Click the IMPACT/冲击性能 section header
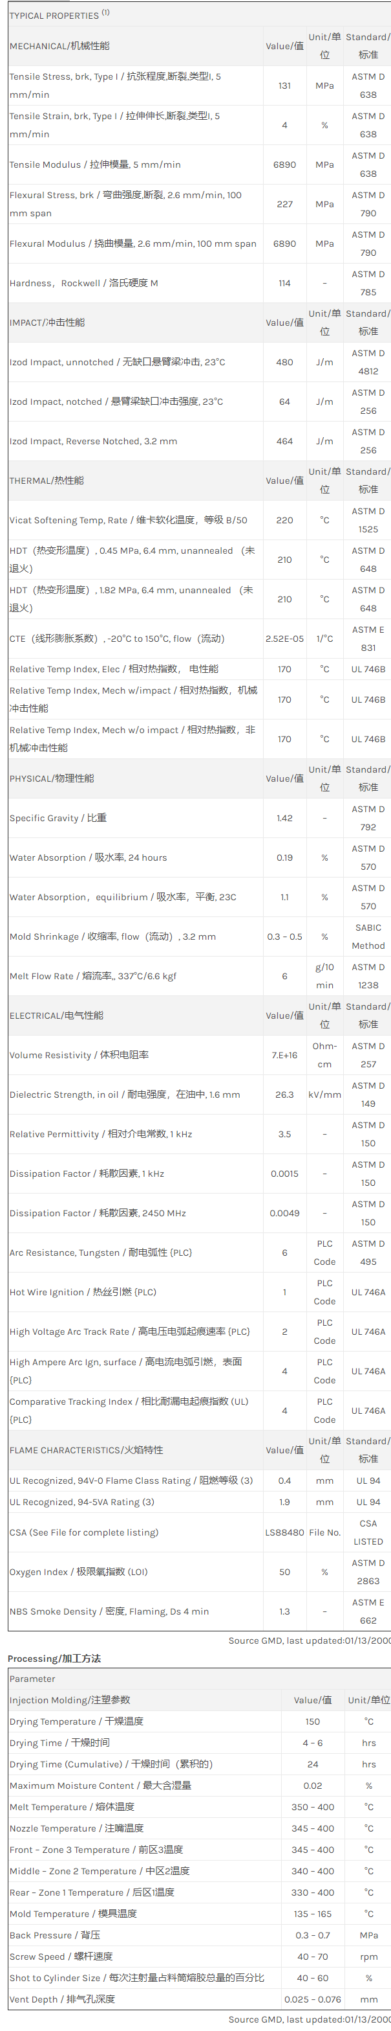The width and height of the screenshot is (391, 2031). 47,323
